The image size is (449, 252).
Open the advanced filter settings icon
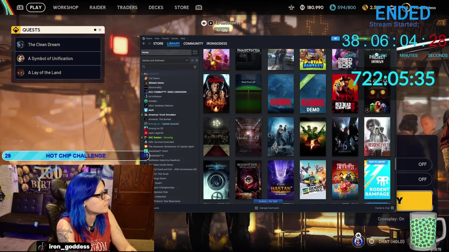coord(195,67)
